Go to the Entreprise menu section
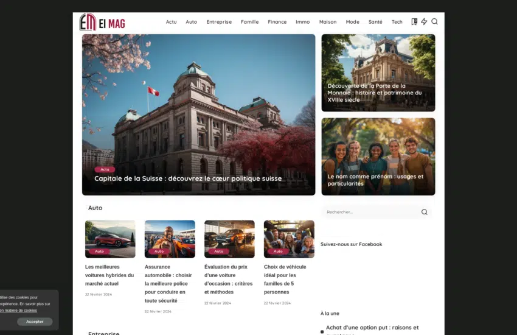Image resolution: width=517 pixels, height=335 pixels. pyautogui.click(x=218, y=22)
